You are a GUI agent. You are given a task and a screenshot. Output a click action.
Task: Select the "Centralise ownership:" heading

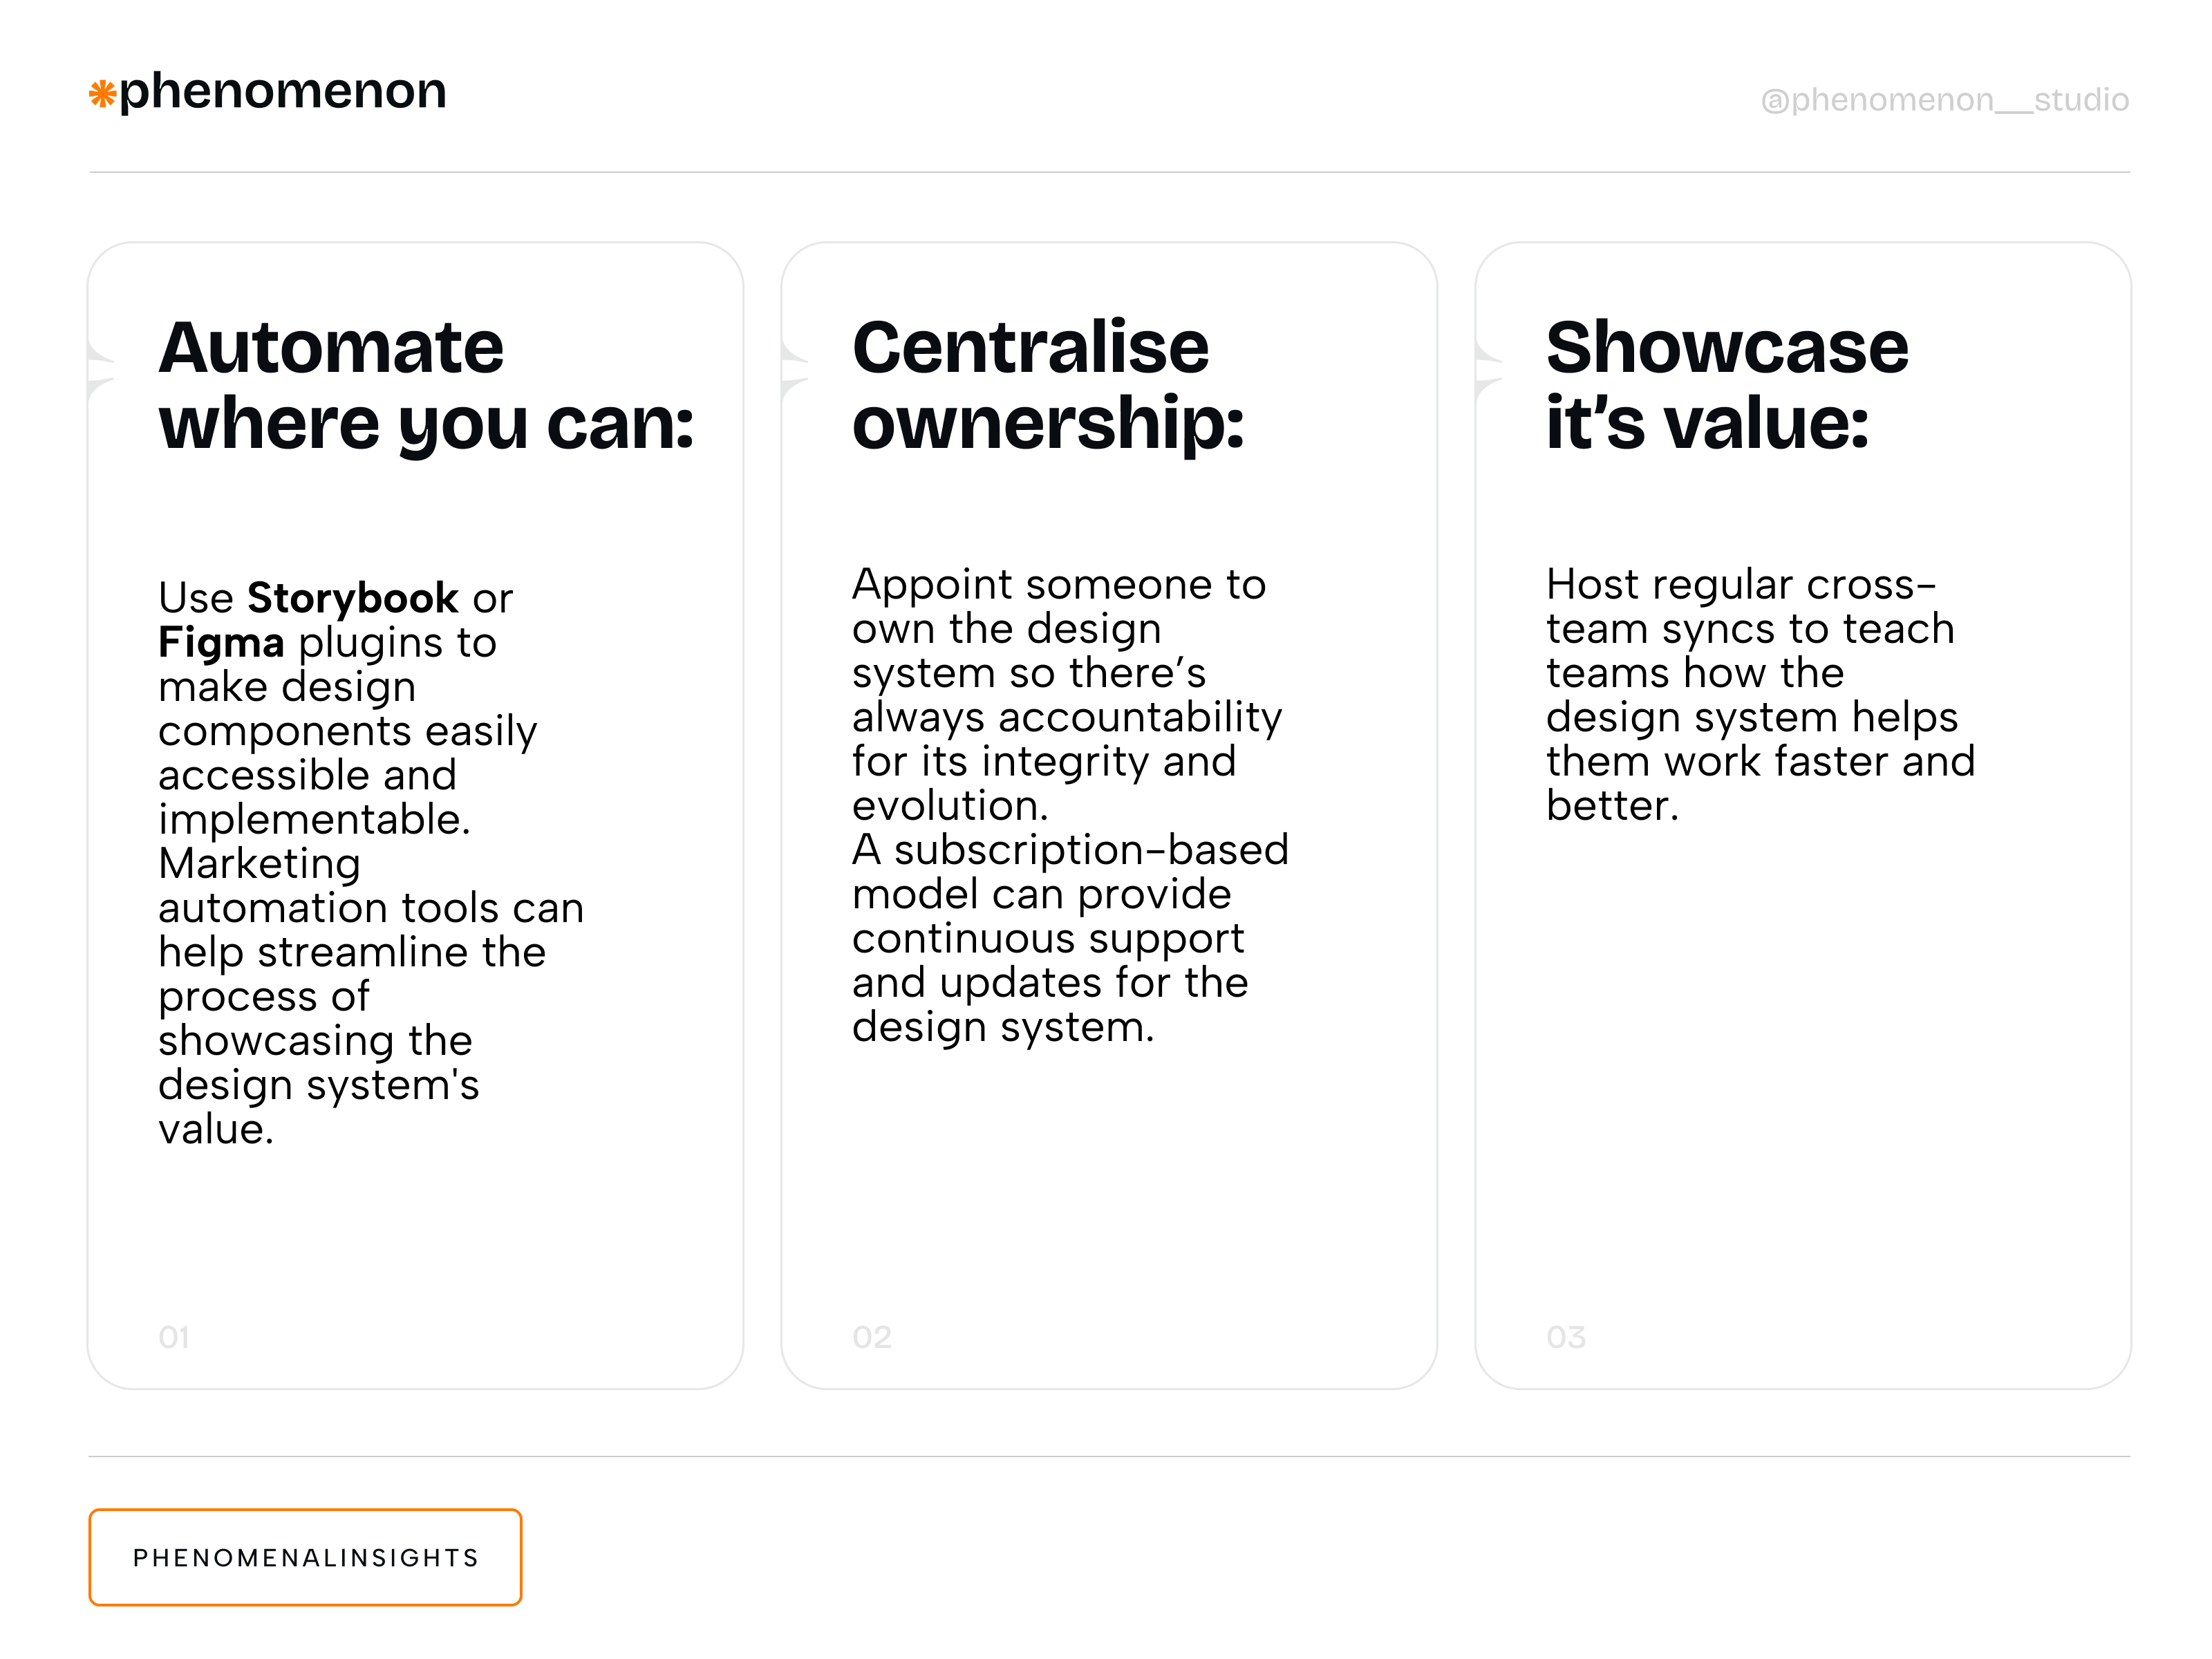(x=1048, y=385)
